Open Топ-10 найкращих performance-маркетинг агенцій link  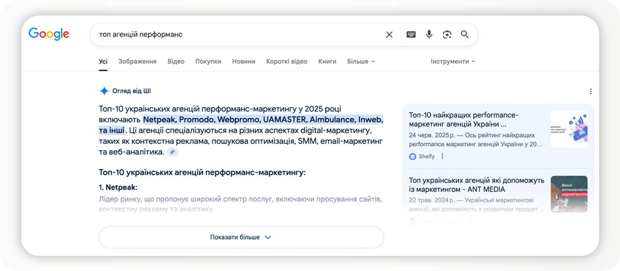(464, 120)
